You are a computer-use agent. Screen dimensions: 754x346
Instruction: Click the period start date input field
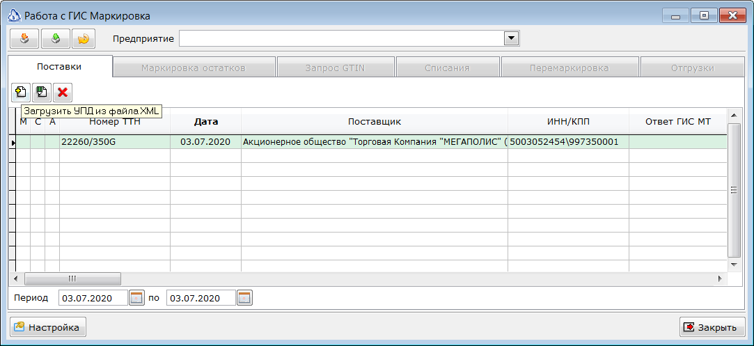coord(93,298)
